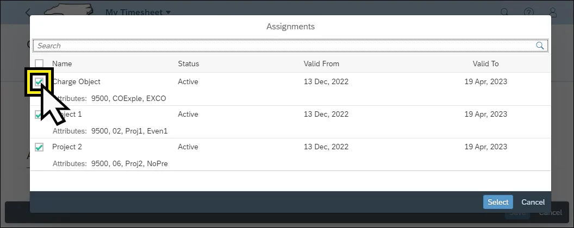574x228 pixels.
Task: Click the Valid From column header
Action: (321, 64)
